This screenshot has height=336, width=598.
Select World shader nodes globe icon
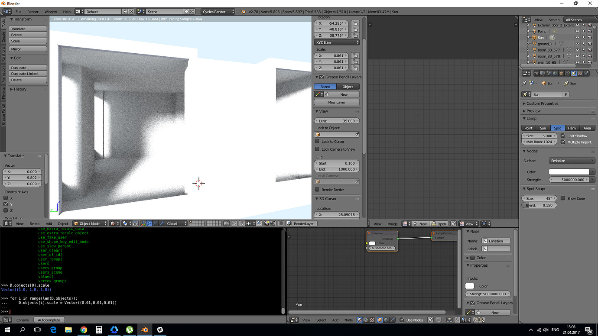(386, 320)
